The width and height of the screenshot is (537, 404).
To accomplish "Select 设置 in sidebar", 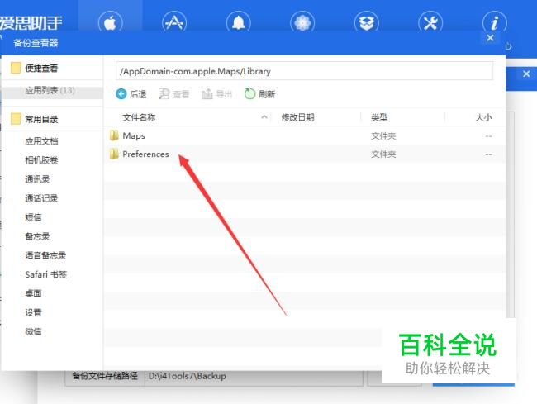I will (33, 312).
